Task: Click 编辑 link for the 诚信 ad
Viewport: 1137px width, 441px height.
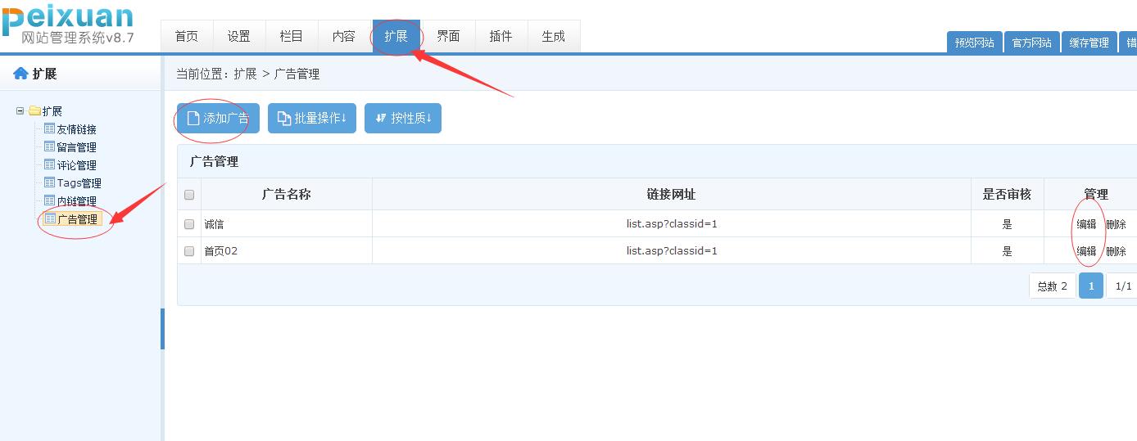Action: click(x=1086, y=224)
